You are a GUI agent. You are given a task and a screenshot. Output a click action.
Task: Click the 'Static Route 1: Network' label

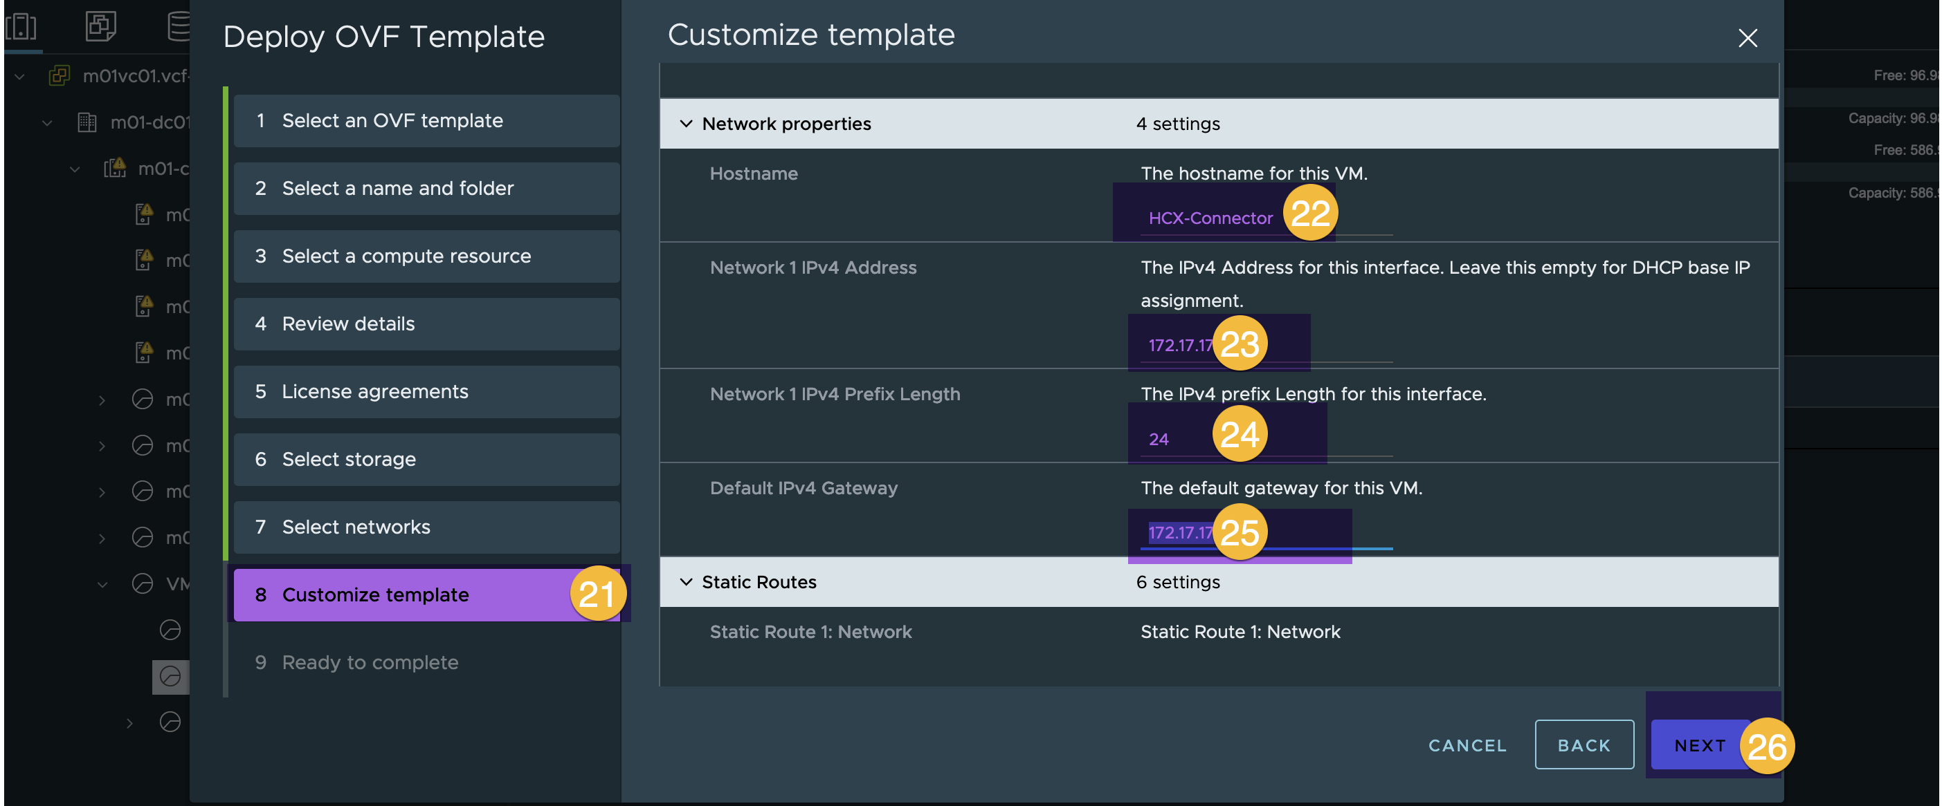(810, 632)
